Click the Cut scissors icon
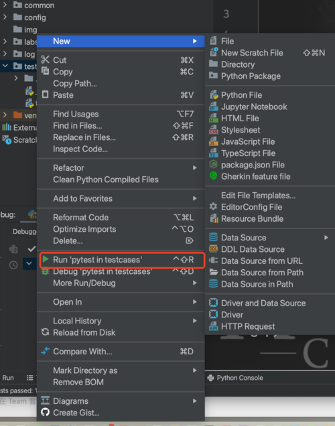This screenshot has height=426, width=335. coord(45,60)
